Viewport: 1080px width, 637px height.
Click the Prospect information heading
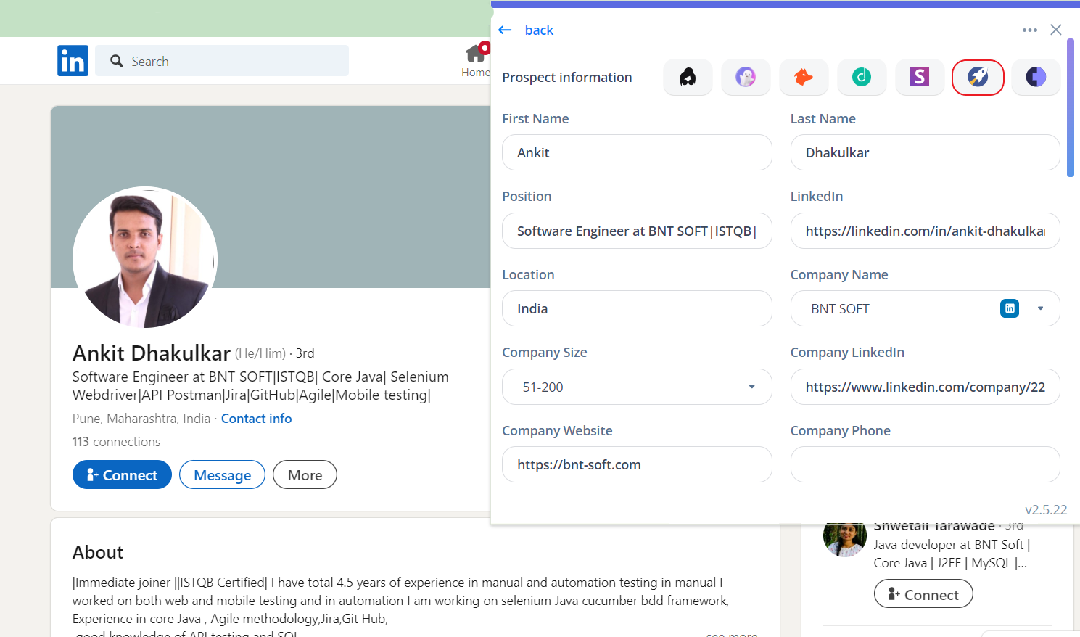(x=567, y=78)
